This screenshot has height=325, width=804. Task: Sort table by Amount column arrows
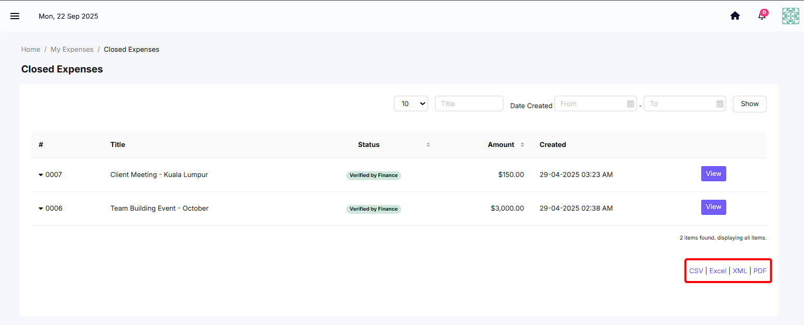pos(522,145)
